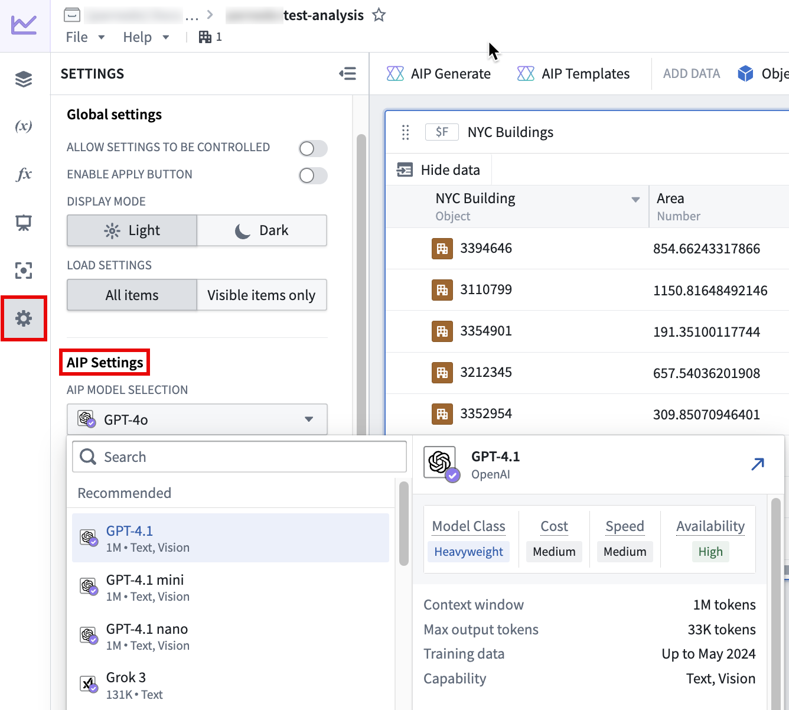Click AIP Templates button
Viewport: 789px width, 710px height.
point(573,73)
